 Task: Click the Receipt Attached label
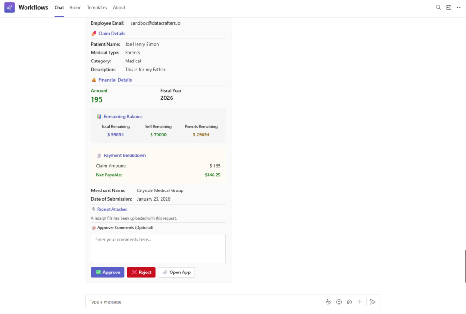pos(112,209)
